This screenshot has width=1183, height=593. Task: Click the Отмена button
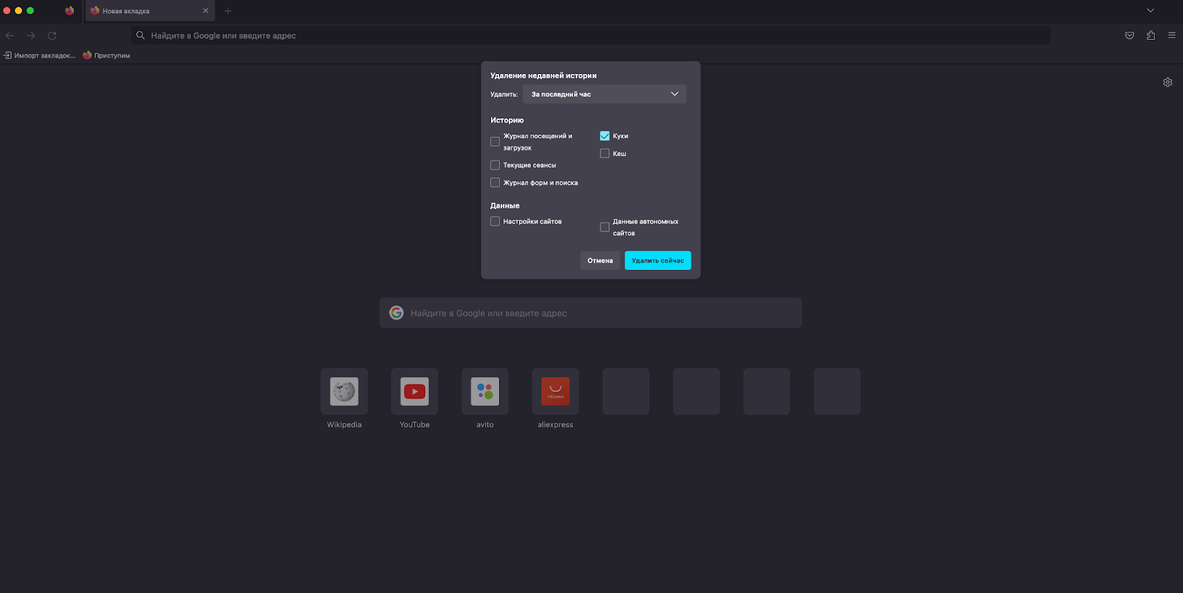coord(600,260)
